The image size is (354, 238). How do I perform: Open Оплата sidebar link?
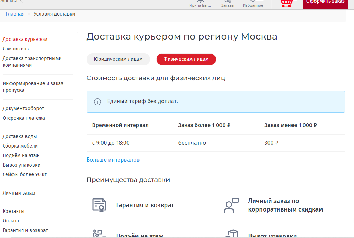click(x=11, y=221)
